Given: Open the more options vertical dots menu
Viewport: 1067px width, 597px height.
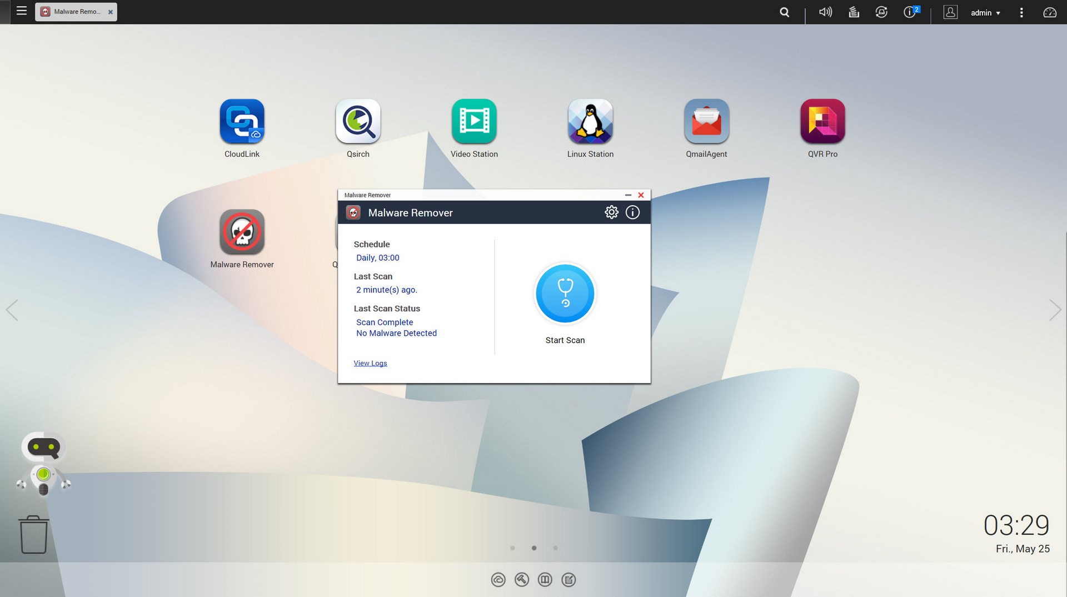Looking at the screenshot, I should click(x=1021, y=12).
